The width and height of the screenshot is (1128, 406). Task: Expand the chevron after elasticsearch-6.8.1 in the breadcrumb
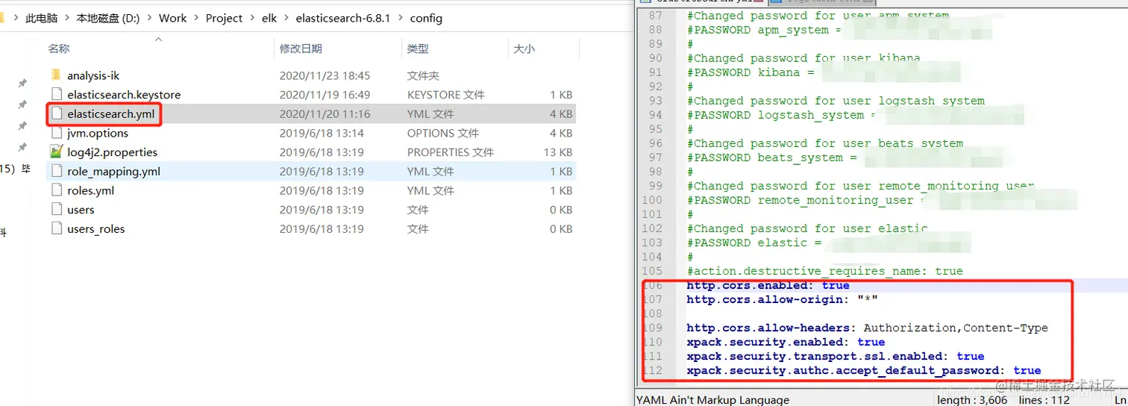coord(400,18)
